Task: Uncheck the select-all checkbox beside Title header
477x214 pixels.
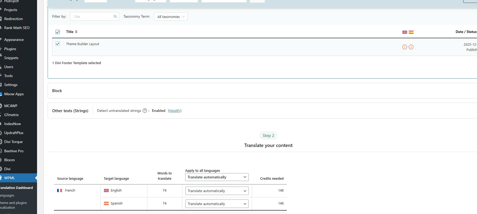Action: tap(58, 32)
